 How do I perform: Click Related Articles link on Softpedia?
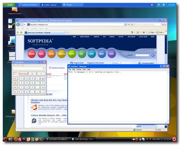[58, 68]
